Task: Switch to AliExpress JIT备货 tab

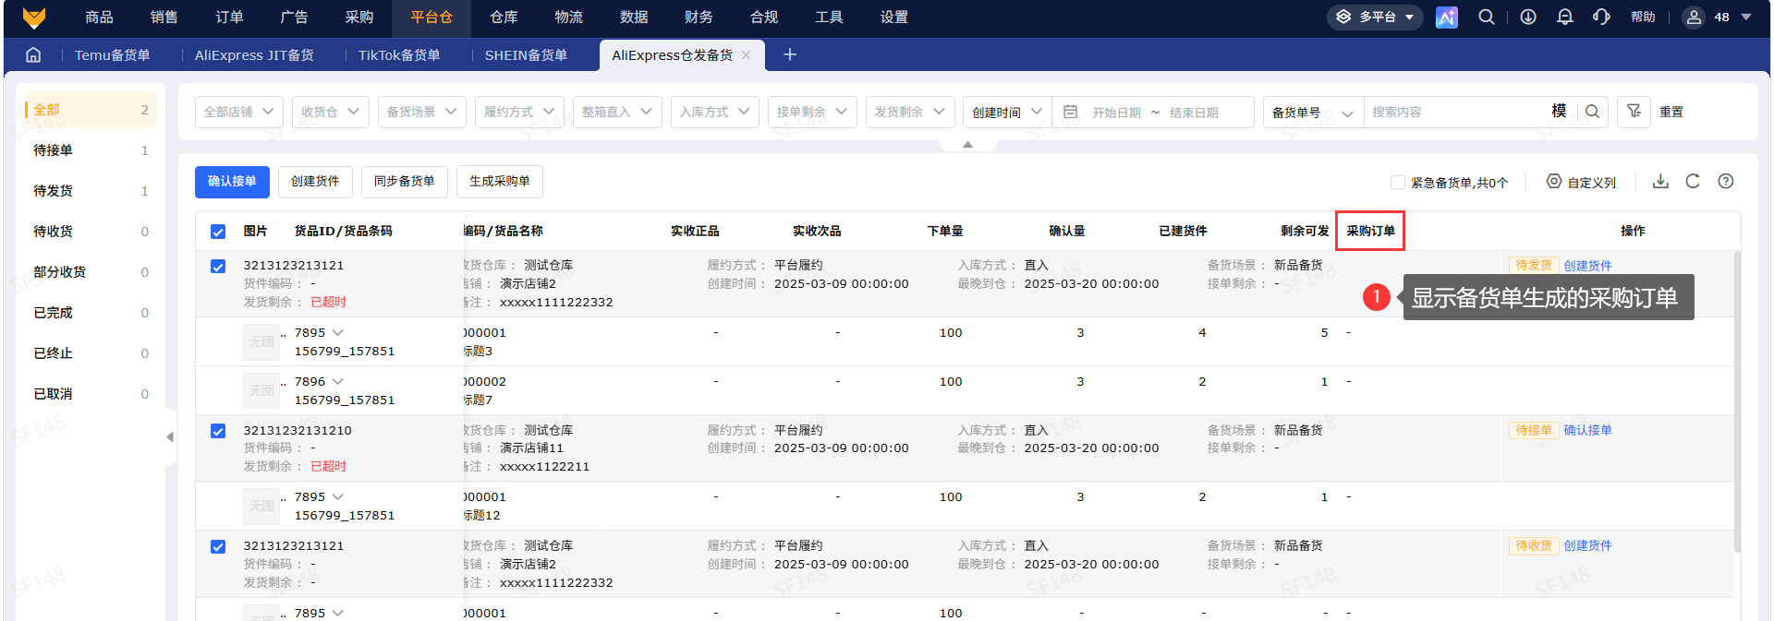Action: pos(254,55)
